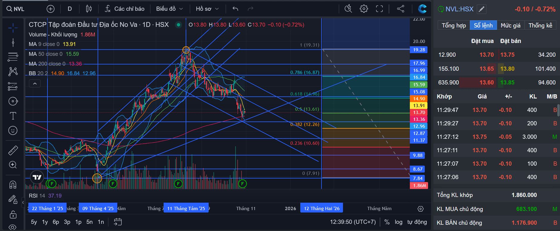Open the chart patterns drawing tool
560x231 pixels.
[13, 71]
